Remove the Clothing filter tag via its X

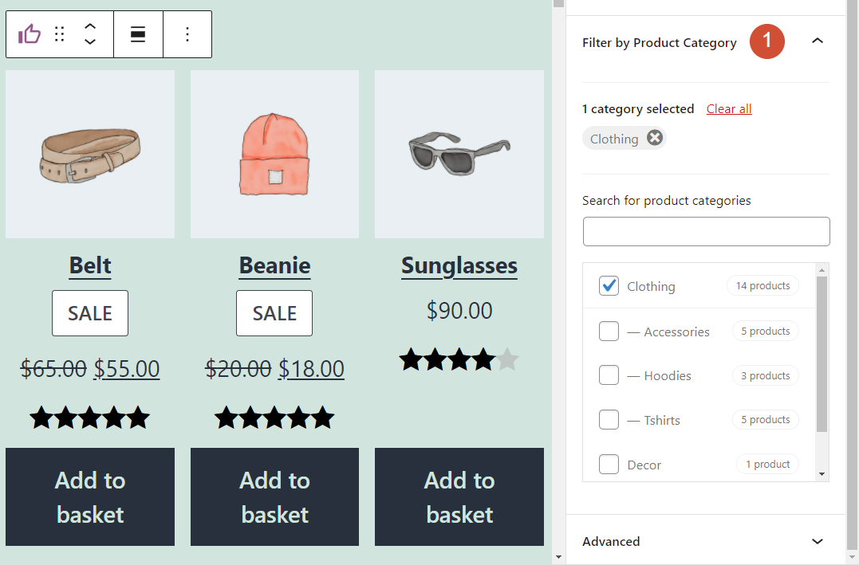point(655,137)
